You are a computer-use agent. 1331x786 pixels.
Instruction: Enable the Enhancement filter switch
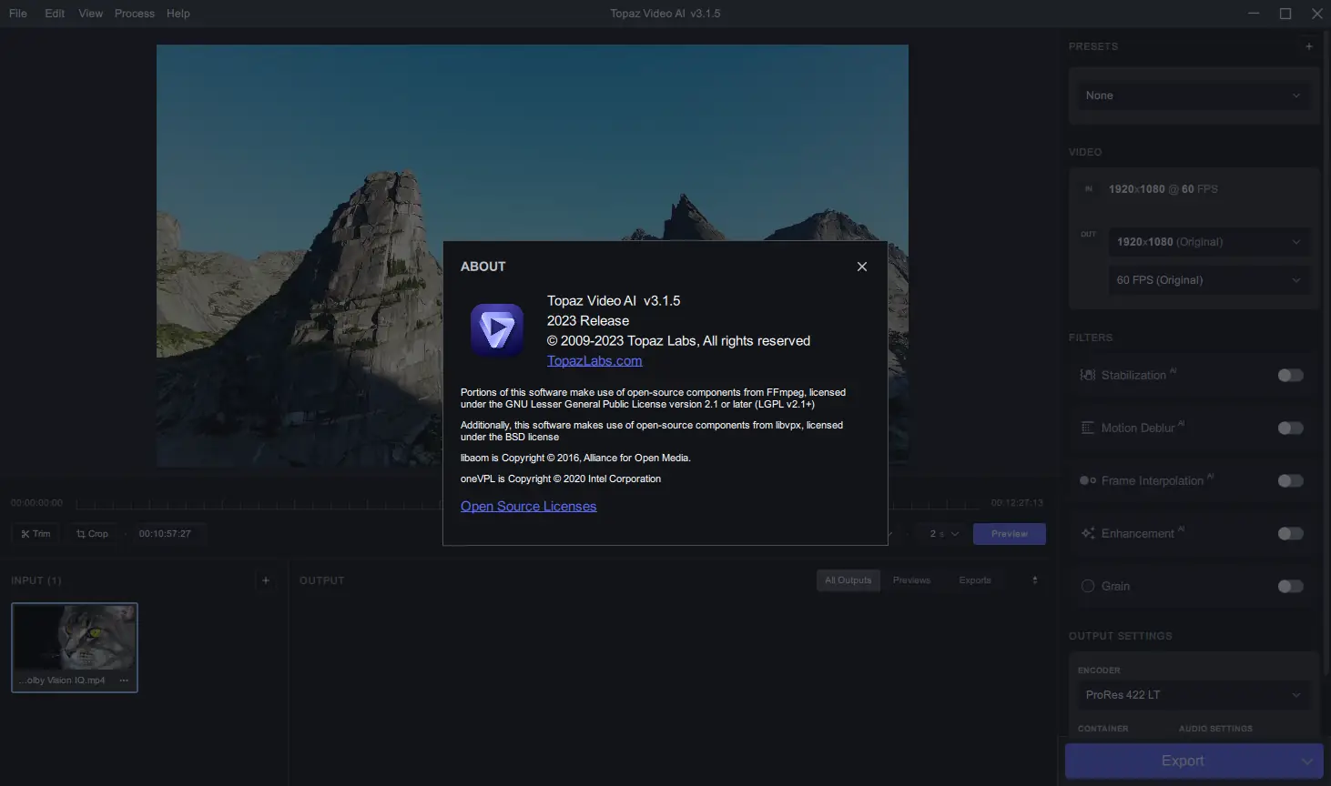[x=1290, y=534]
